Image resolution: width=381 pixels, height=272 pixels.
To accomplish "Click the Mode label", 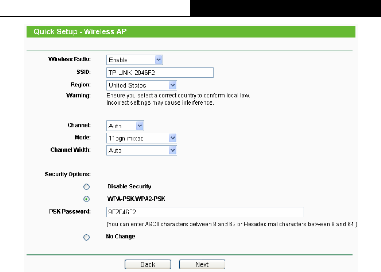I will 82,138.
